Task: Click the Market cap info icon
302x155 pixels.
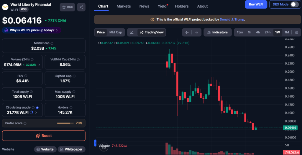Action: 52,43
